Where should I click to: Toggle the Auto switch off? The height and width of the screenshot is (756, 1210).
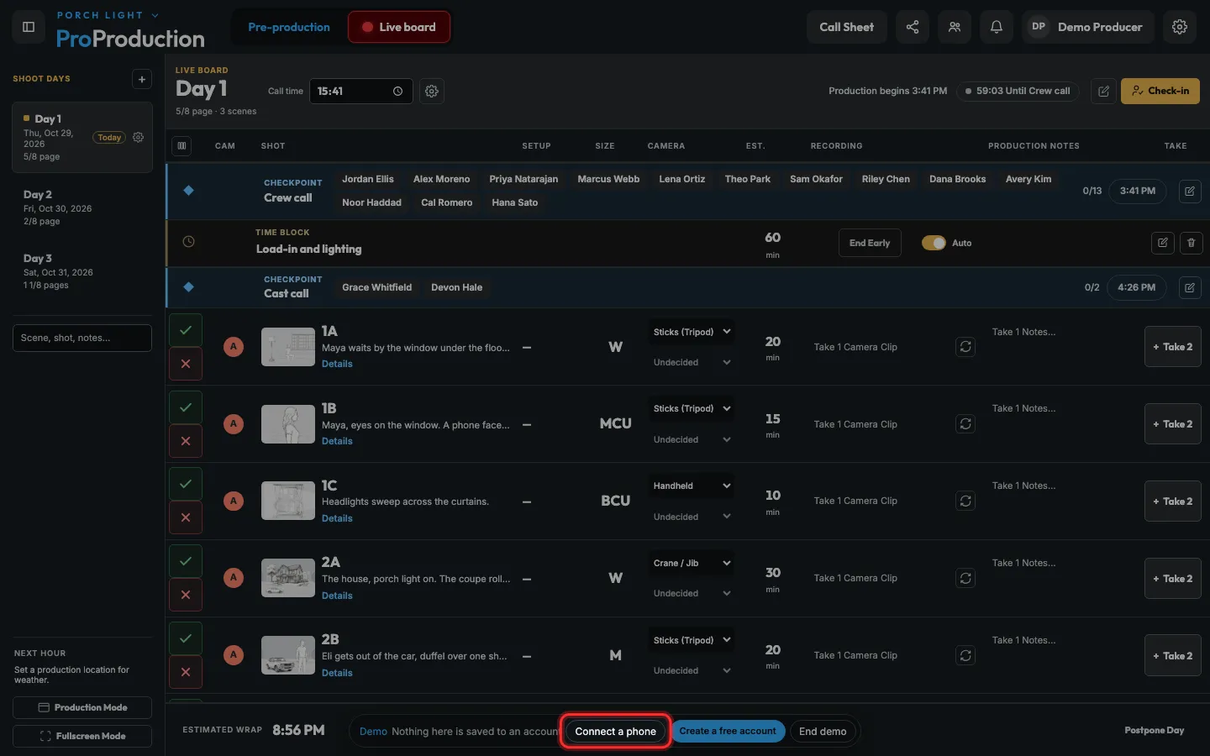[934, 243]
